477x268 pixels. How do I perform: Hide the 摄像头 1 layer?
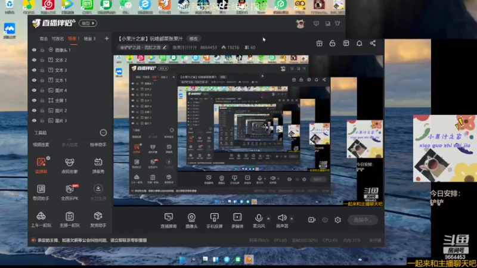point(34,50)
